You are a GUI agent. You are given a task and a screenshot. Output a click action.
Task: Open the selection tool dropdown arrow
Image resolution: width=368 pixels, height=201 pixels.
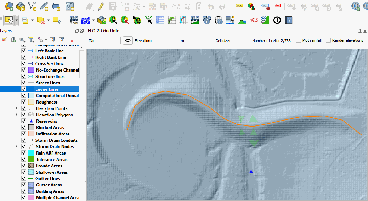click(17, 20)
